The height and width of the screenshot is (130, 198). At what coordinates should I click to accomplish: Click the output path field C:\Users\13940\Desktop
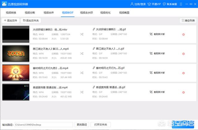coord(44,125)
